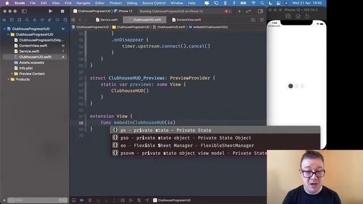Open the embedInClubhouseHUD() method breadcrumb

tap(208, 27)
